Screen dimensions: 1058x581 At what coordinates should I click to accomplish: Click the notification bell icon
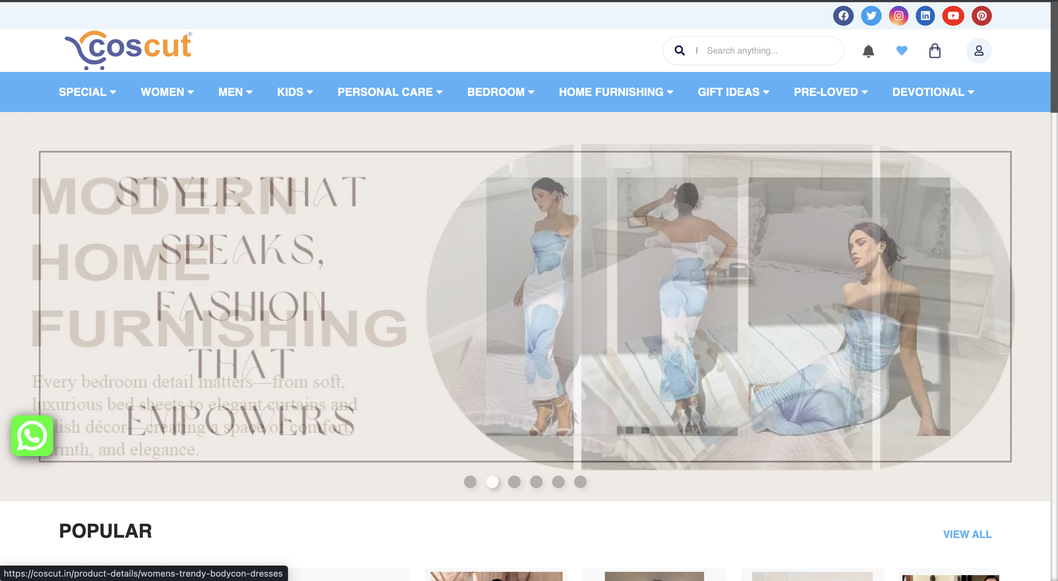868,51
